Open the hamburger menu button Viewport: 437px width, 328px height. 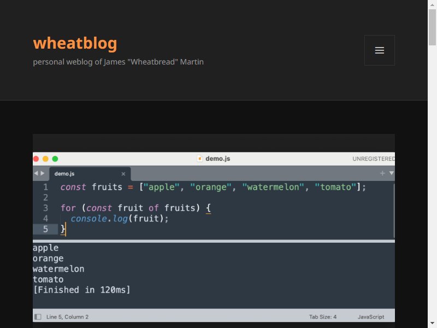(x=379, y=50)
